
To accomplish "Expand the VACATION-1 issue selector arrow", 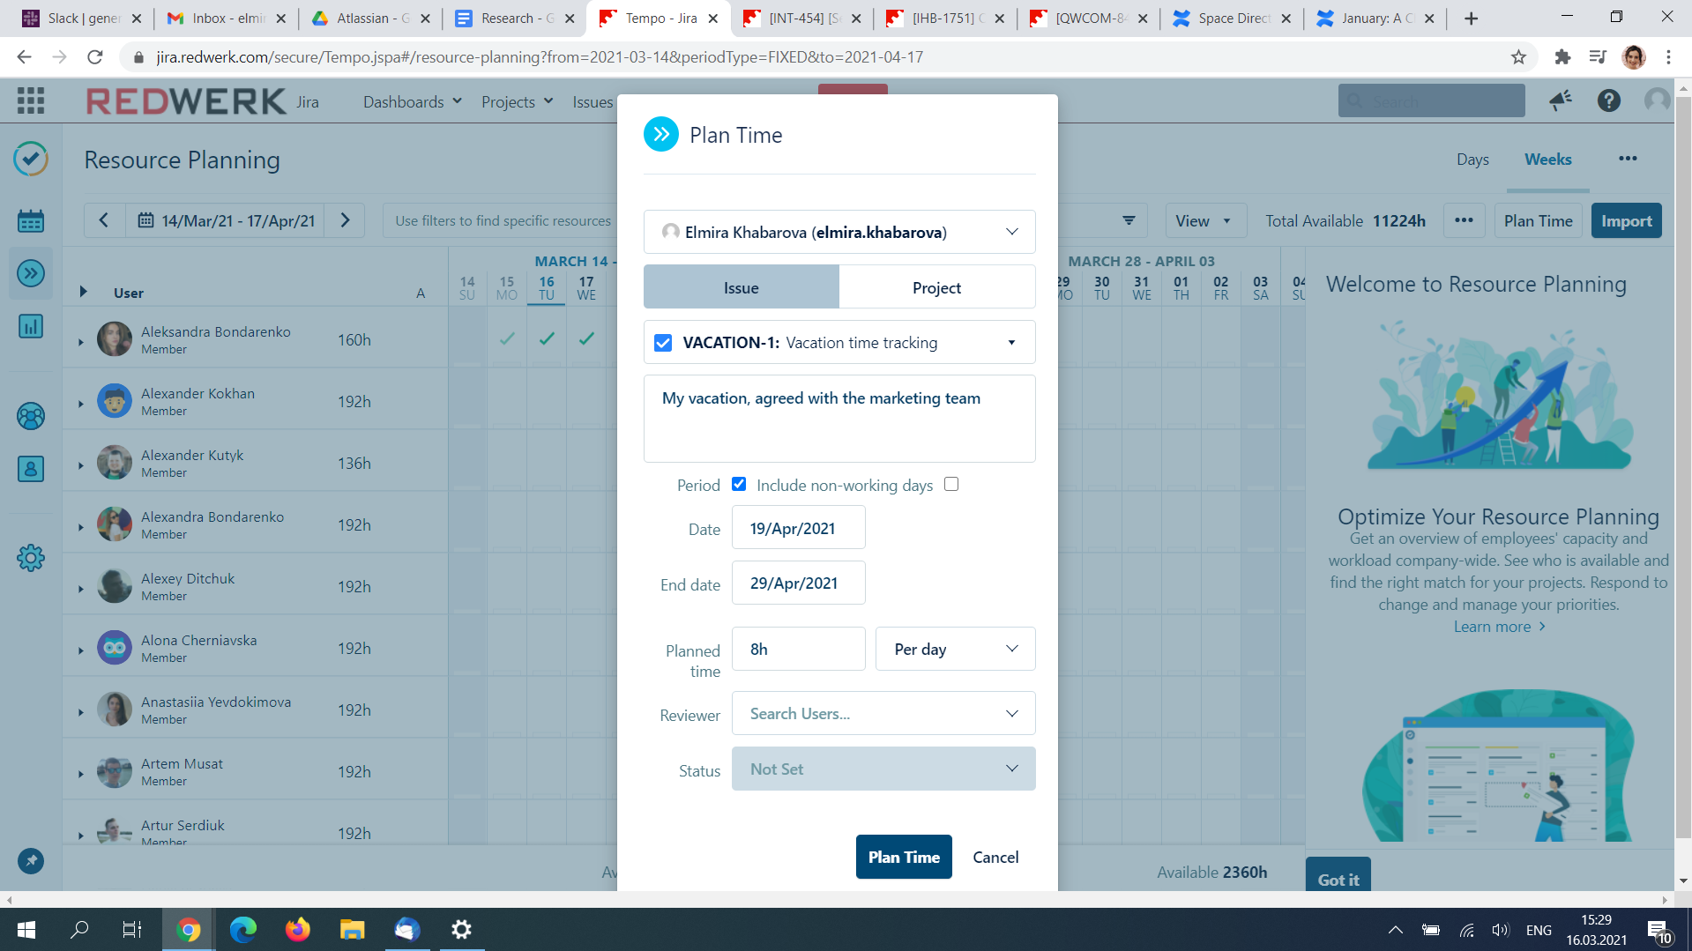I will (1011, 343).
